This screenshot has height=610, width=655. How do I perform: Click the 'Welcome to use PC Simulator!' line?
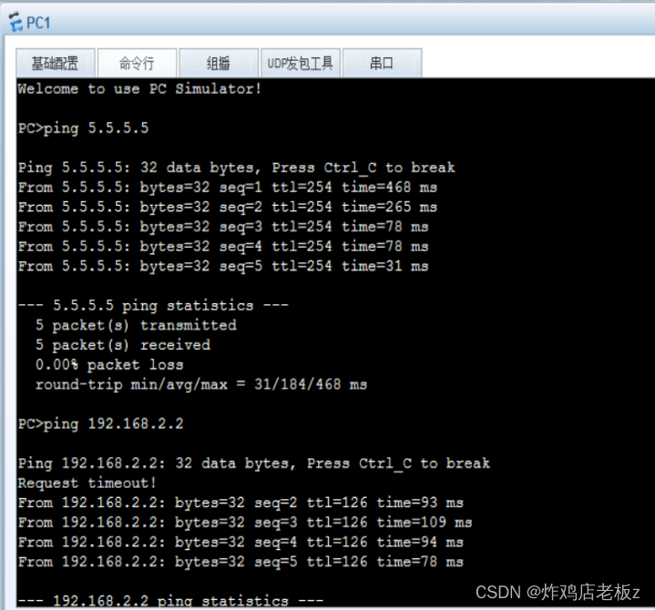click(140, 88)
